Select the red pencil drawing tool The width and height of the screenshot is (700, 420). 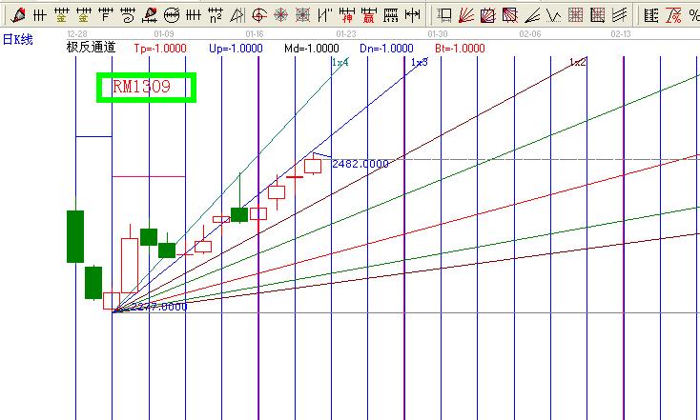(16, 14)
